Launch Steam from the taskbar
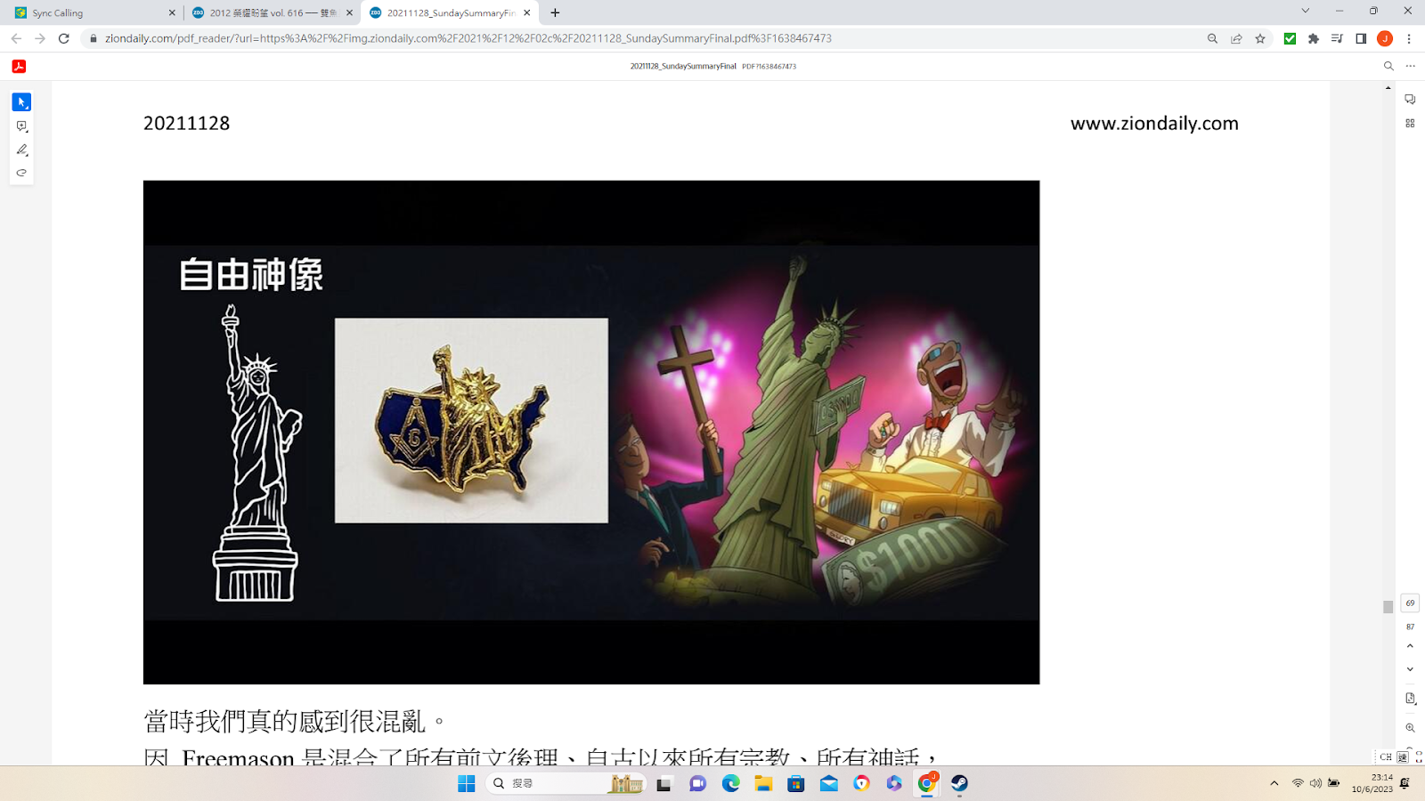This screenshot has height=801, width=1425. coord(959,783)
